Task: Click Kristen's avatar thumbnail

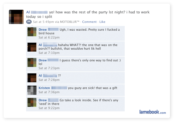Action: (32, 90)
